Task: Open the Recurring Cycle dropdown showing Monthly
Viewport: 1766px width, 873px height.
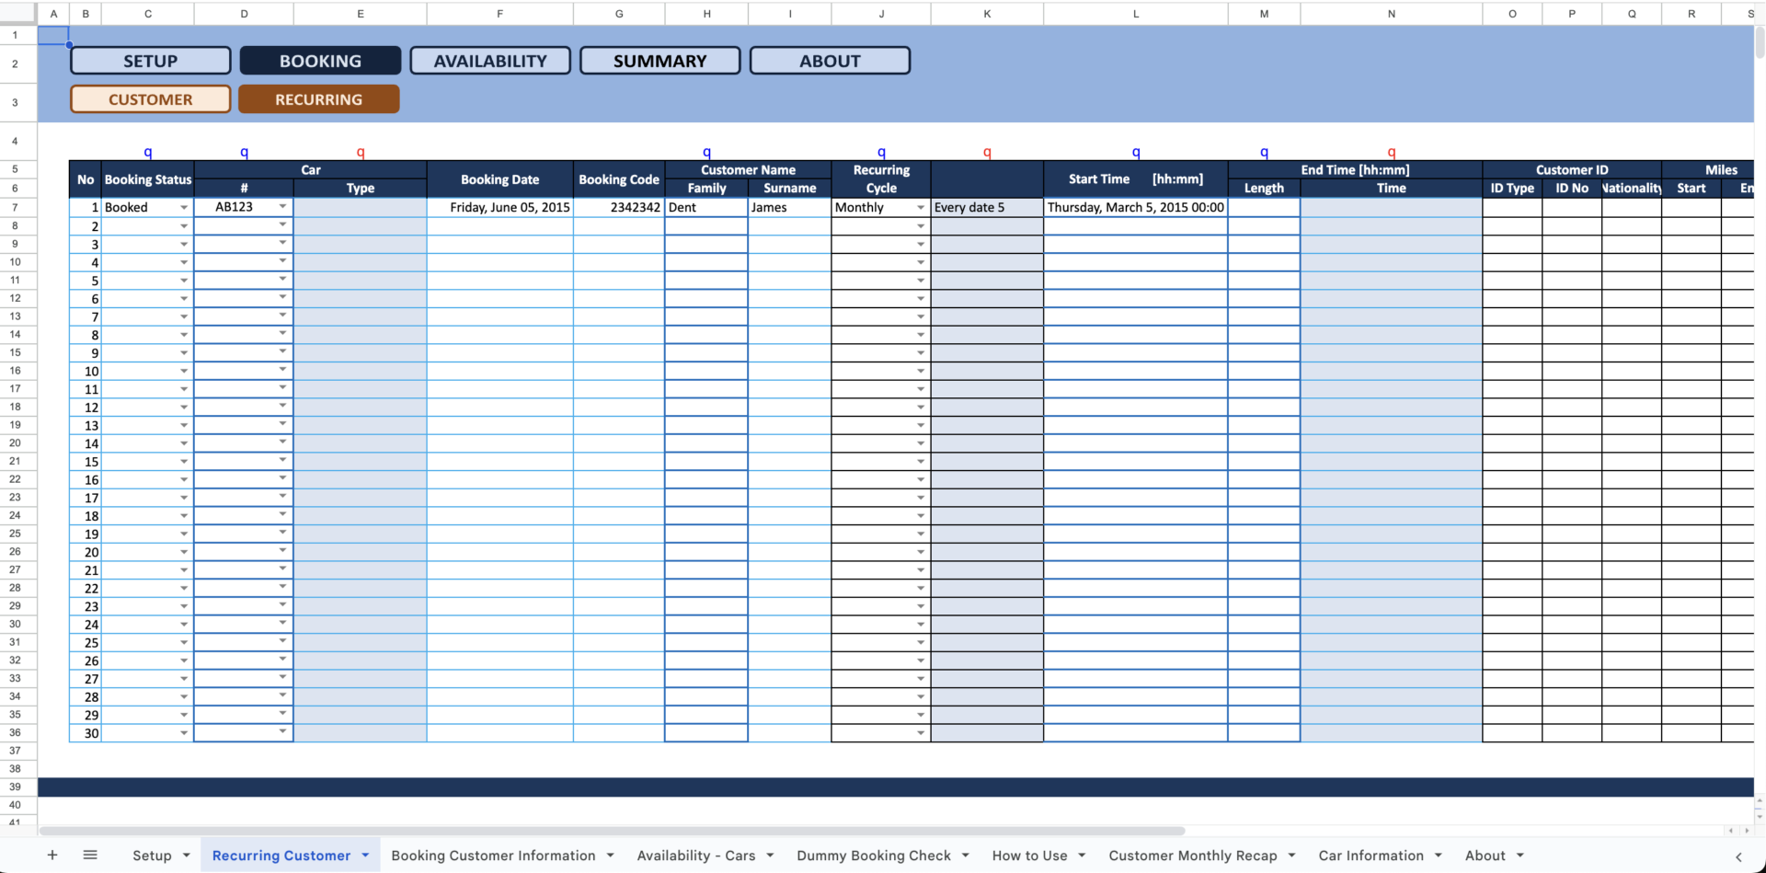Action: point(921,207)
